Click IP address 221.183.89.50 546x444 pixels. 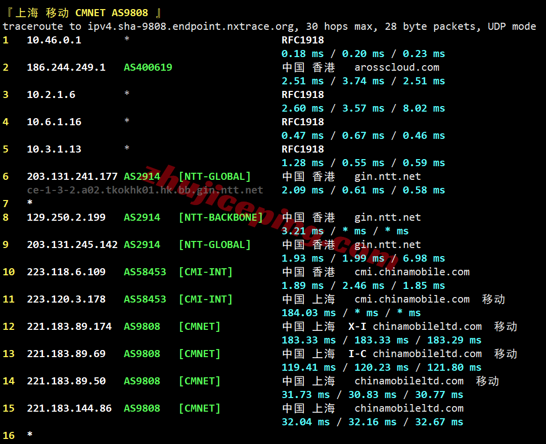coord(66,381)
